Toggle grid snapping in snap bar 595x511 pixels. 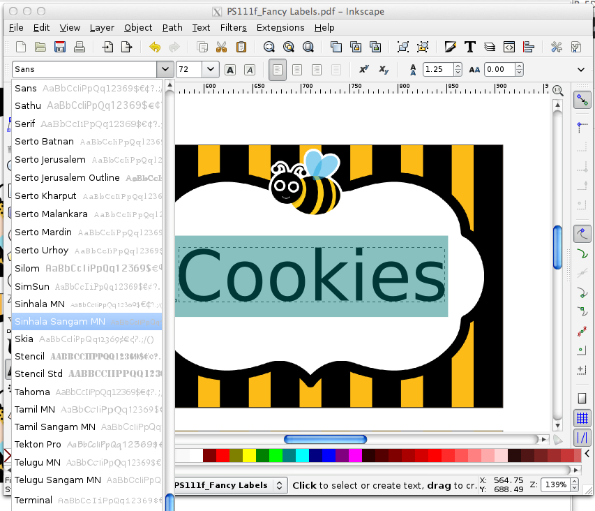pyautogui.click(x=582, y=418)
